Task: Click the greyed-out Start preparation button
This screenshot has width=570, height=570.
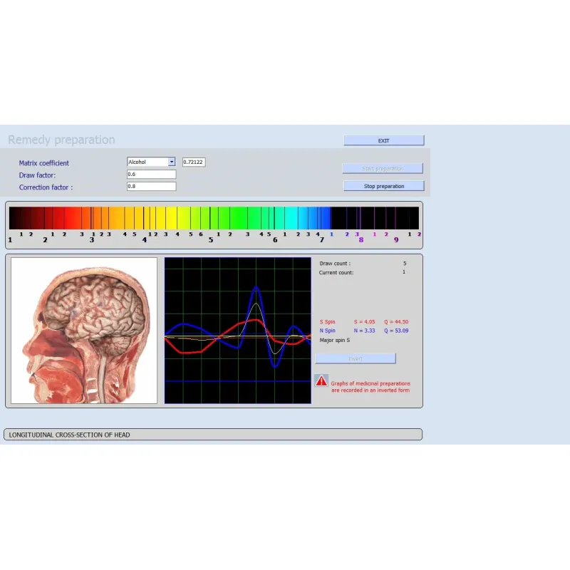Action: [383, 169]
